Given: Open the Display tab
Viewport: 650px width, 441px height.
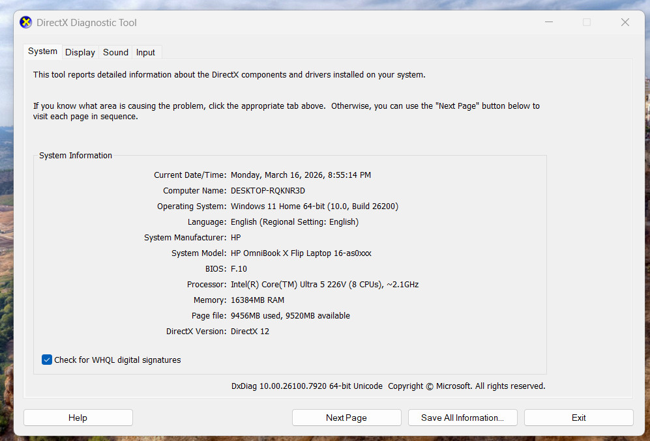Looking at the screenshot, I should [80, 53].
